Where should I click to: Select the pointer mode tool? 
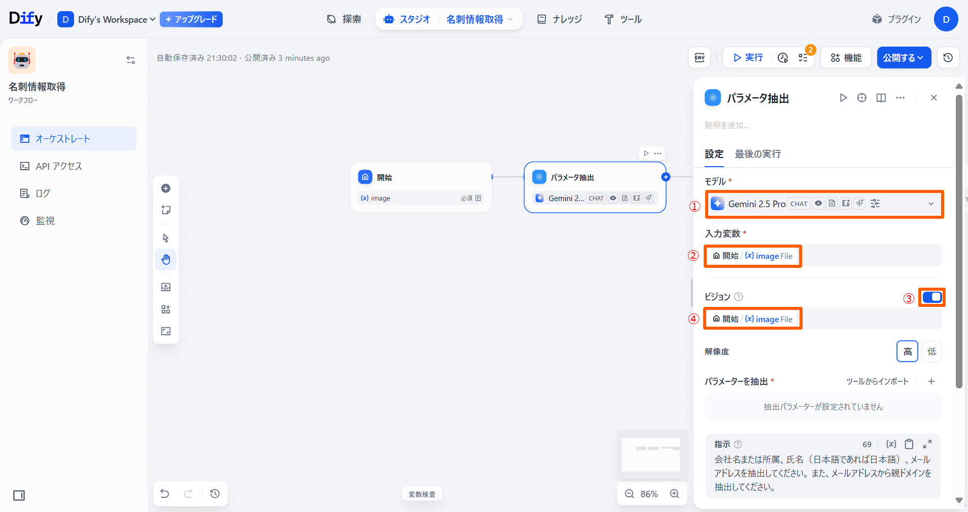(x=166, y=238)
